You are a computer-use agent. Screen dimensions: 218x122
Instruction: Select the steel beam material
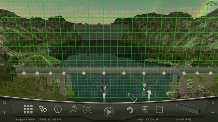189,108
